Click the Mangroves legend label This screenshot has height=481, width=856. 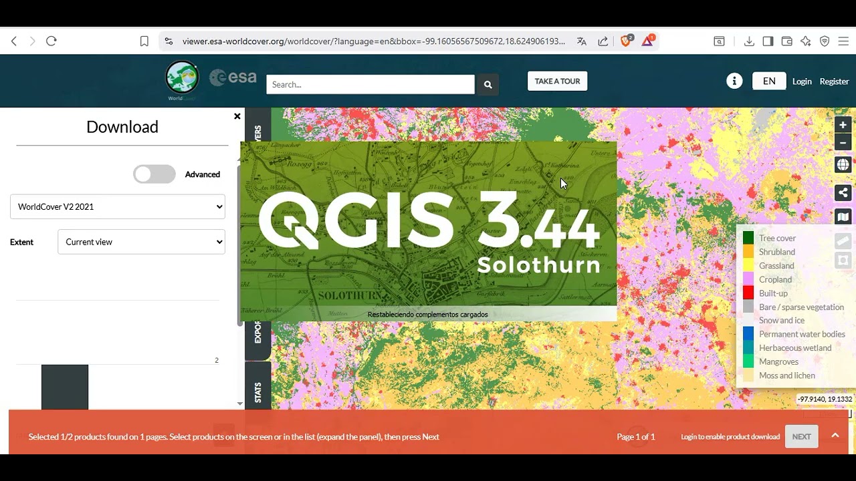tap(778, 361)
